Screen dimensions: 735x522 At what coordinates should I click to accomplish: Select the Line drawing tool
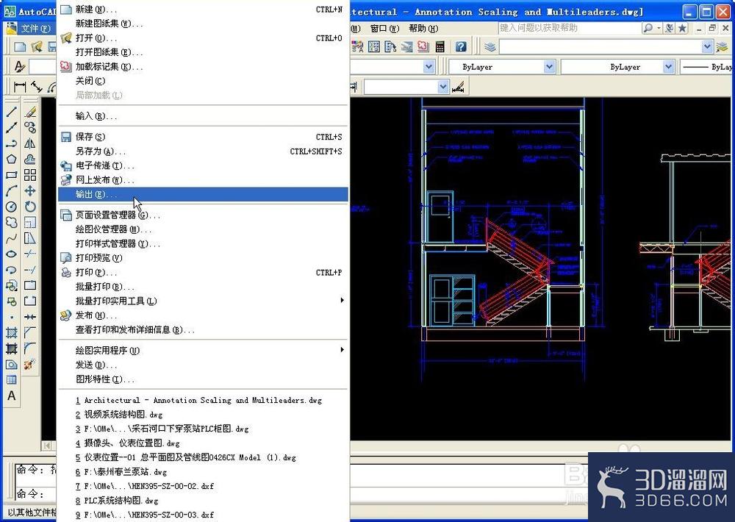tap(11, 112)
